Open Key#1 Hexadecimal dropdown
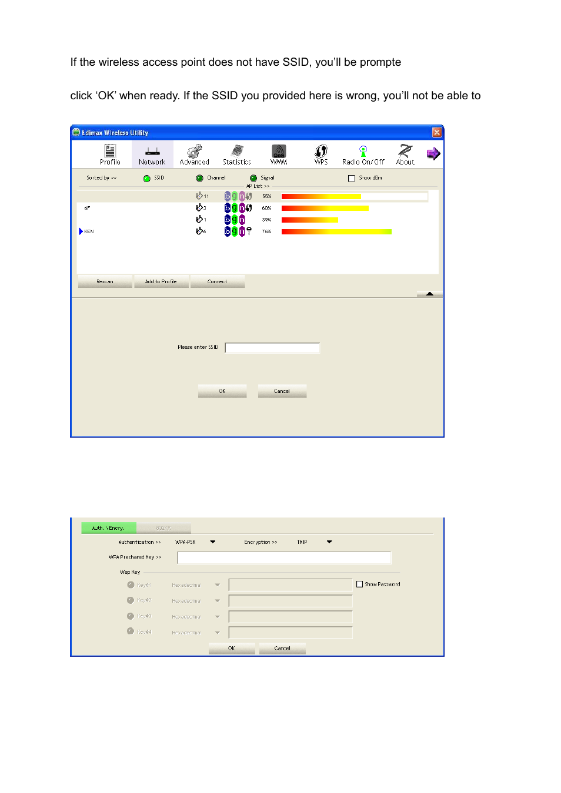561x793 pixels. pos(218,585)
